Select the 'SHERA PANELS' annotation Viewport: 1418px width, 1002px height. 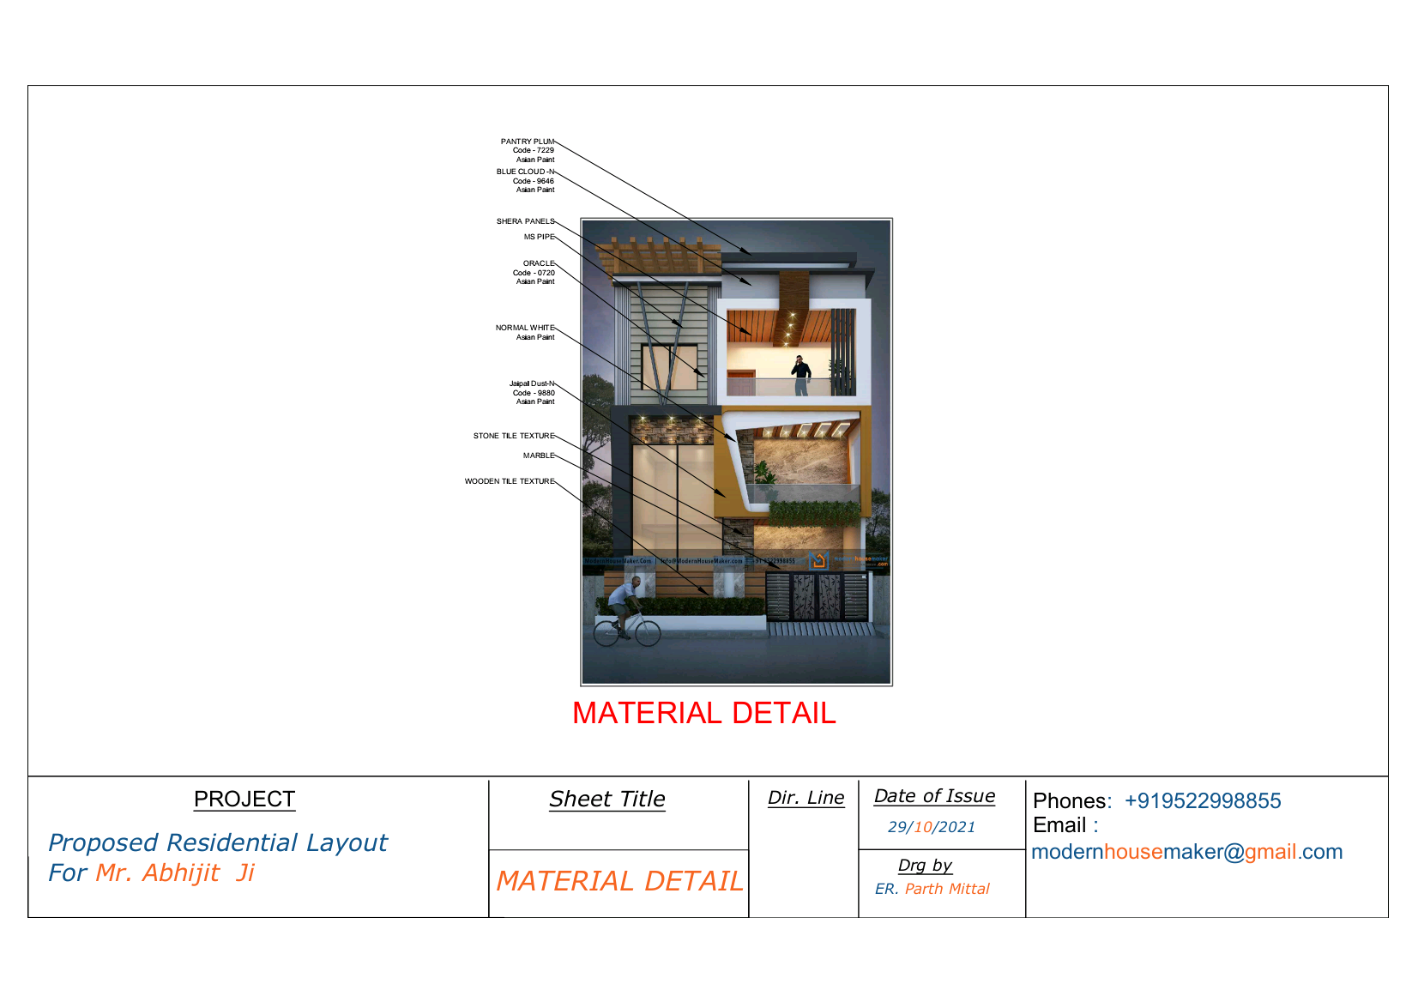(x=525, y=221)
